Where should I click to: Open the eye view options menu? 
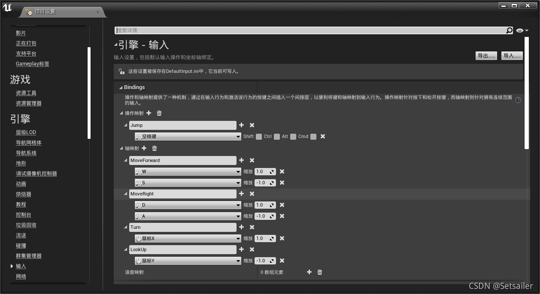click(522, 30)
